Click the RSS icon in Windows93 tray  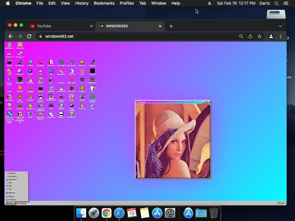click(x=279, y=203)
